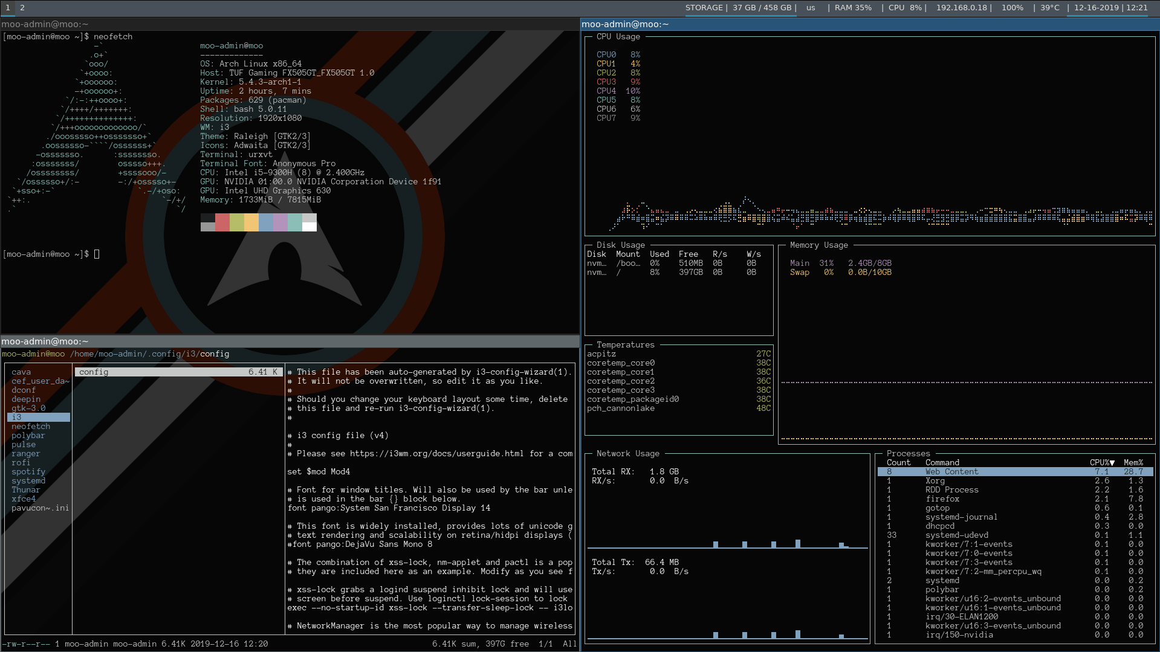This screenshot has width=1160, height=652.
Task: Select the xfce4 folder in ranger
Action: point(39,499)
